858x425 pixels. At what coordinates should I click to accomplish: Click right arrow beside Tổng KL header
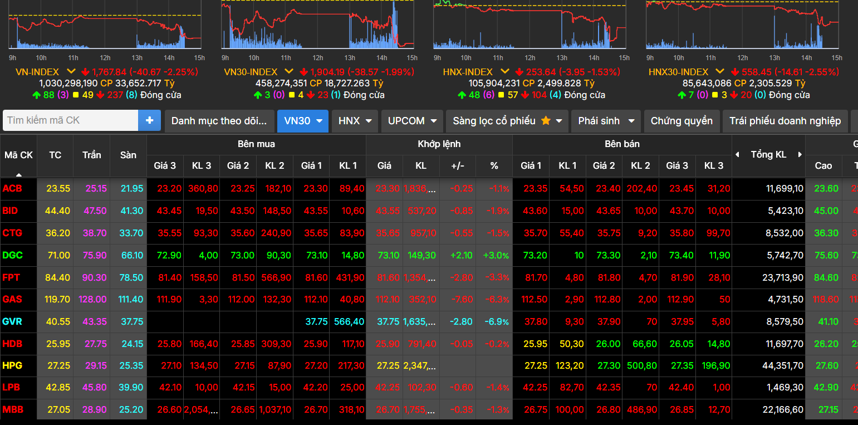pyautogui.click(x=800, y=155)
